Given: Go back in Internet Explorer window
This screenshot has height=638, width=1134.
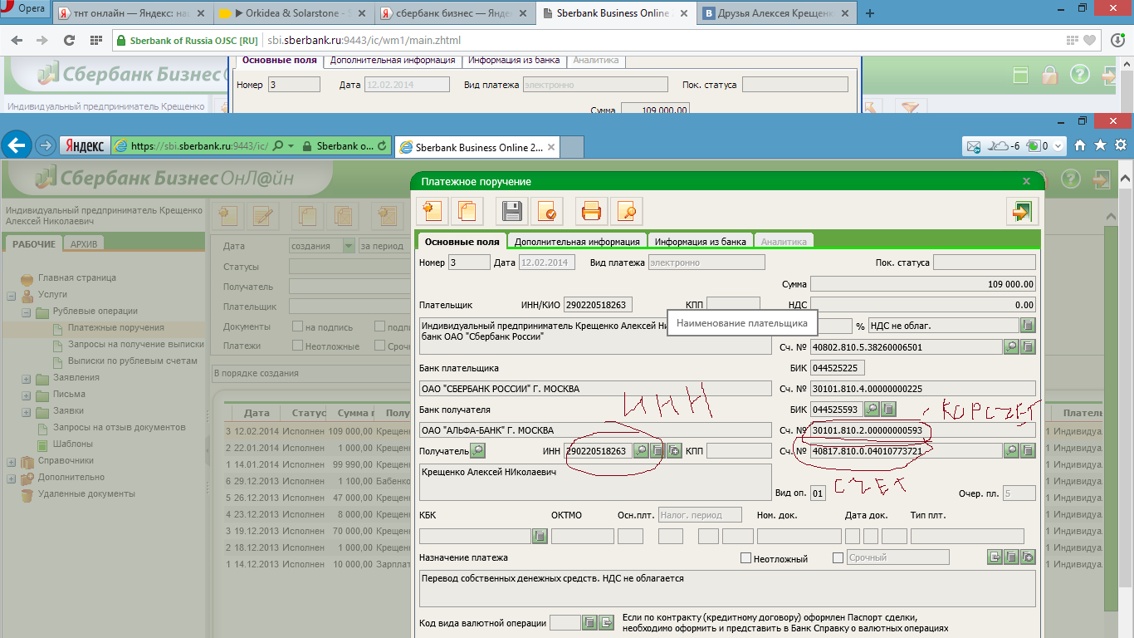Looking at the screenshot, I should click(17, 145).
